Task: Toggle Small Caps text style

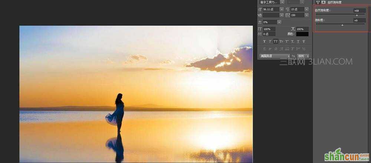Action: [x=281, y=41]
